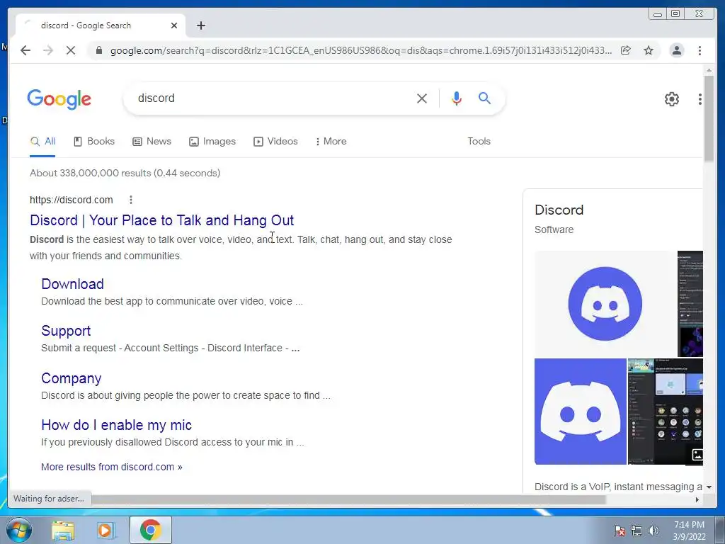Bookmark this page with the star icon
725x544 pixels.
649,50
